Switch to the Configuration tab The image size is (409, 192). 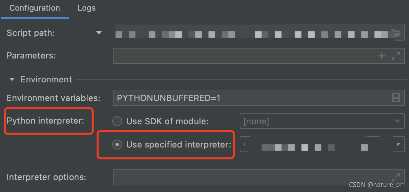click(35, 8)
